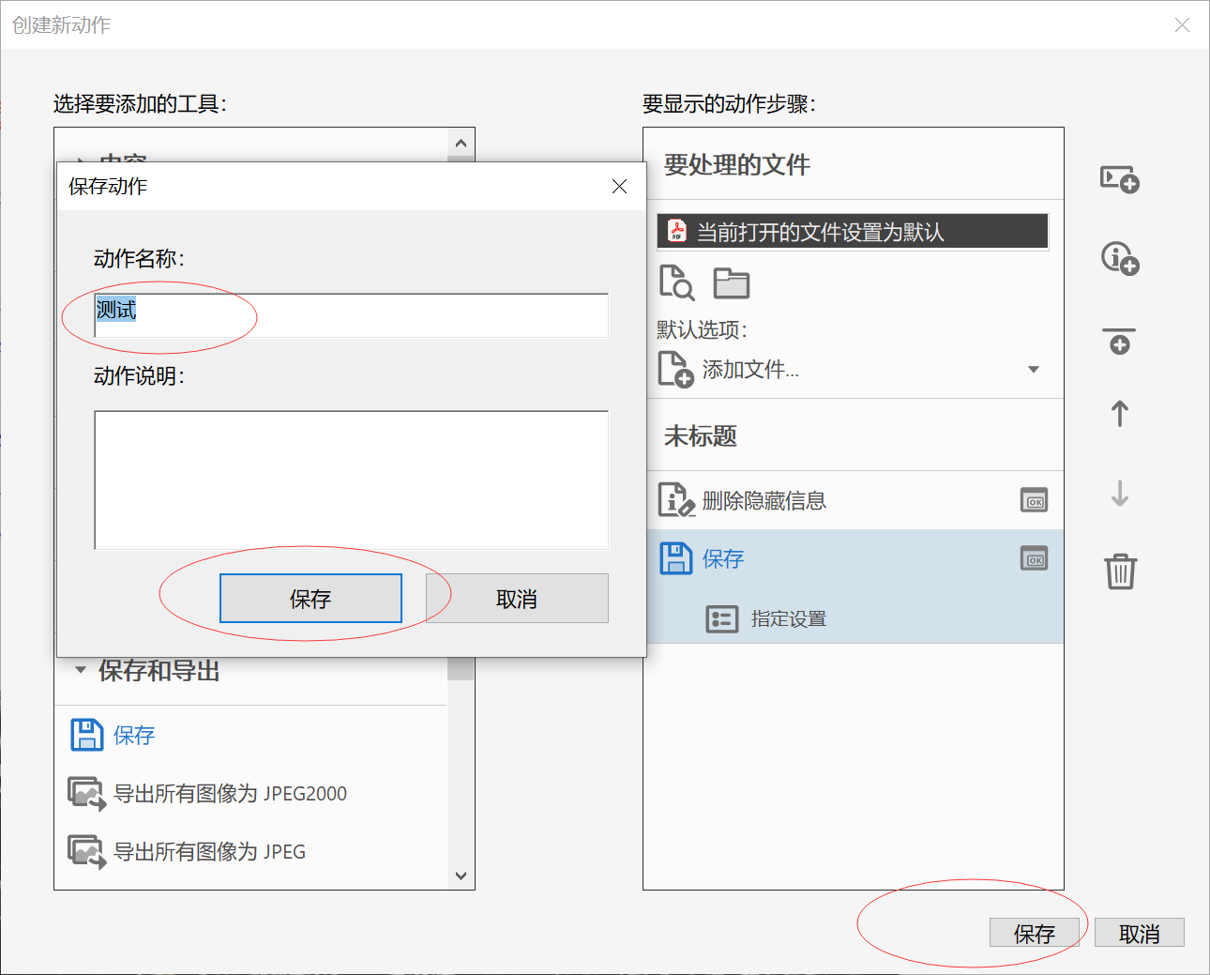Click 当前打开的文件设置为默认 bar
The image size is (1210, 975).
tap(853, 231)
